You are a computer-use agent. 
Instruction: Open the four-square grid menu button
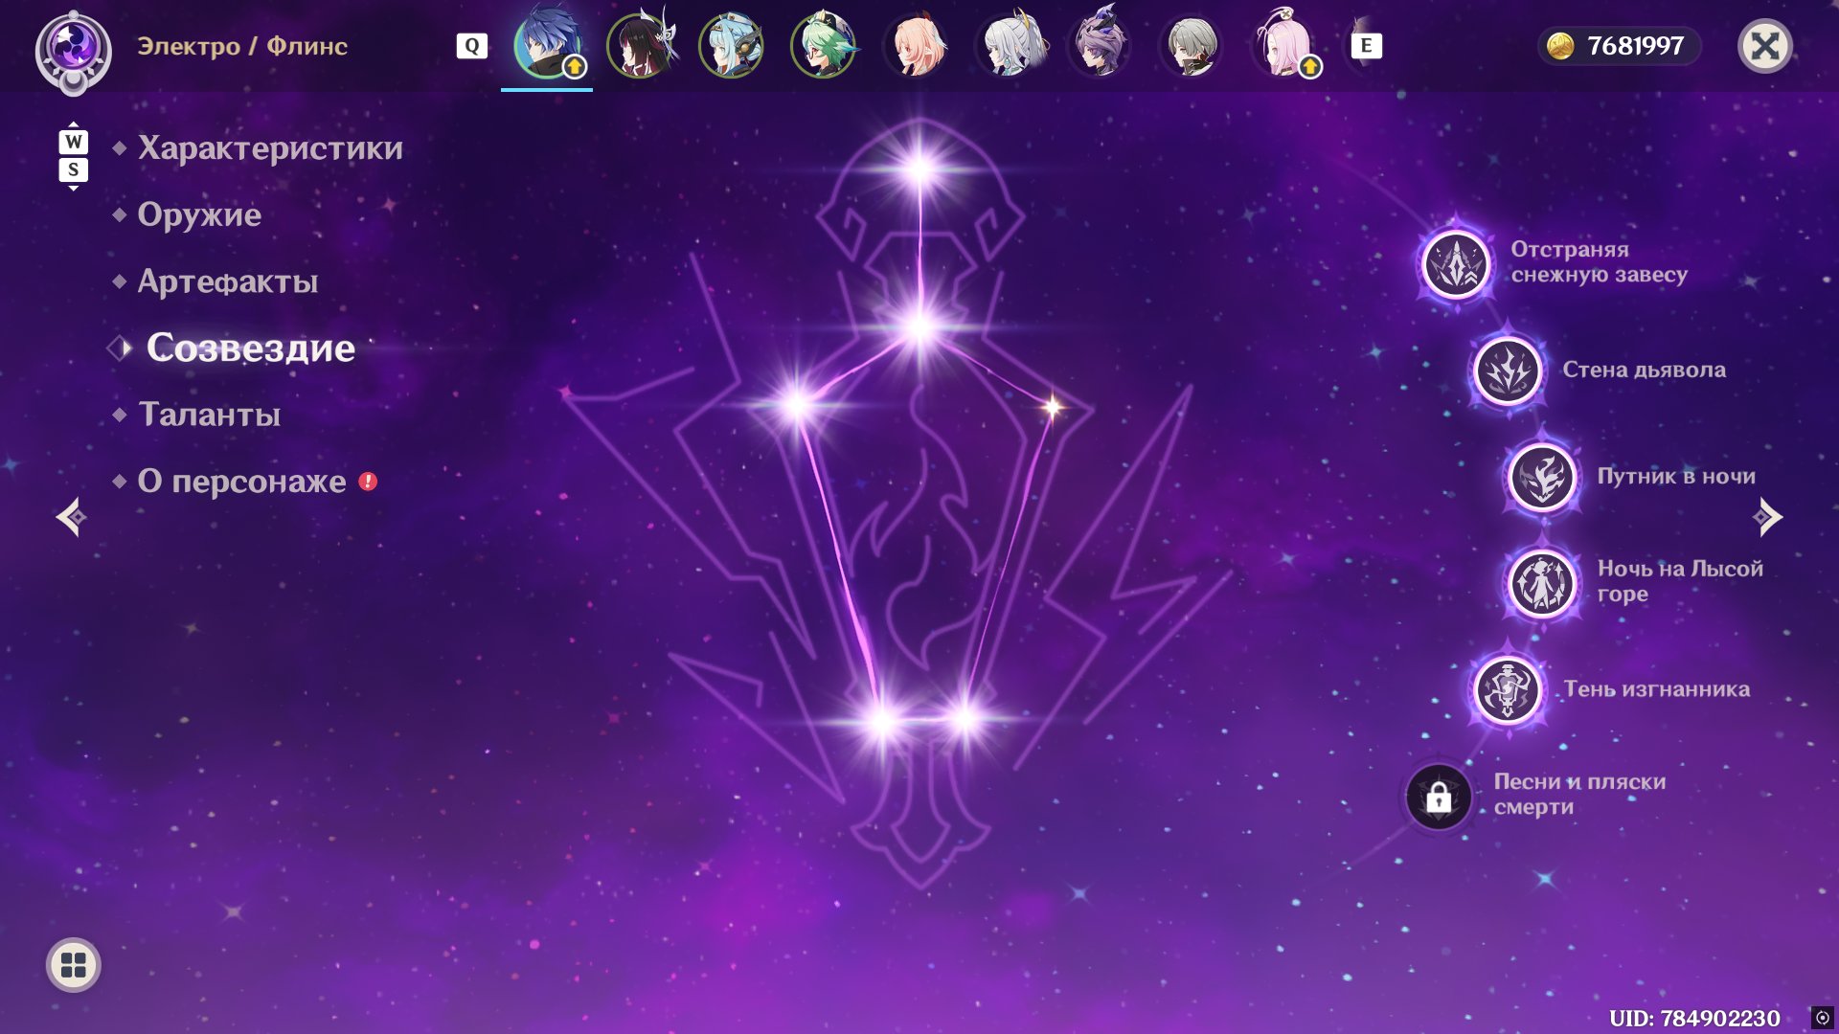(x=74, y=965)
